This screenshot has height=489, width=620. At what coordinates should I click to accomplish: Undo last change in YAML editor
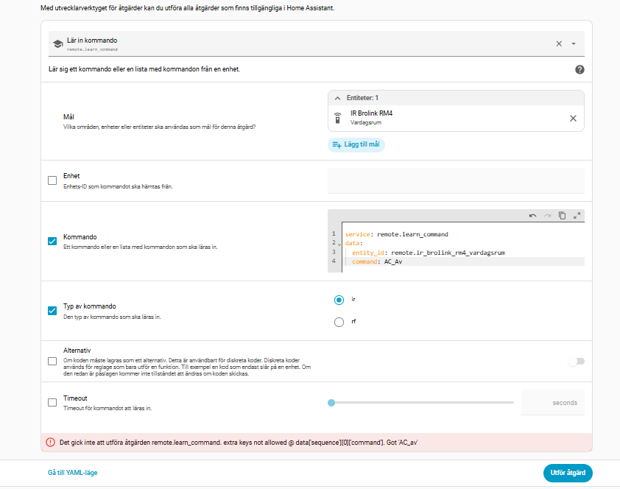(x=532, y=216)
